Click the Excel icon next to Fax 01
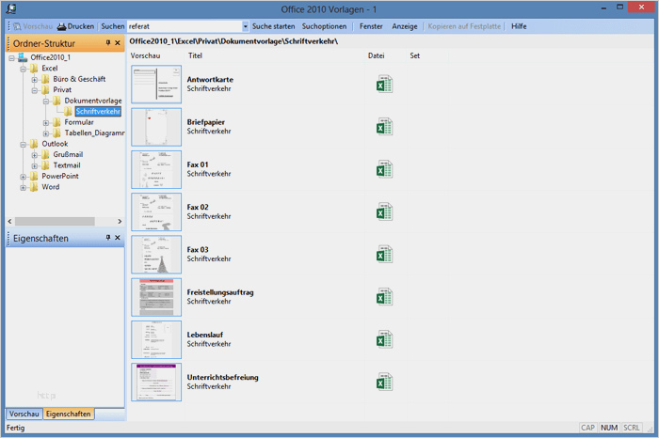659x438 pixels. [x=384, y=170]
